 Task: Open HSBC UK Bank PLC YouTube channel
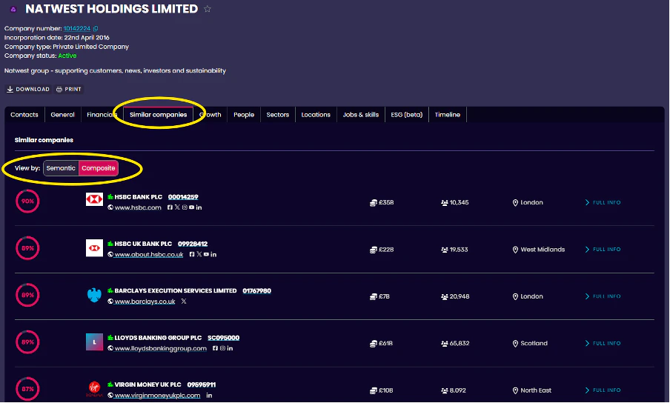pyautogui.click(x=206, y=254)
